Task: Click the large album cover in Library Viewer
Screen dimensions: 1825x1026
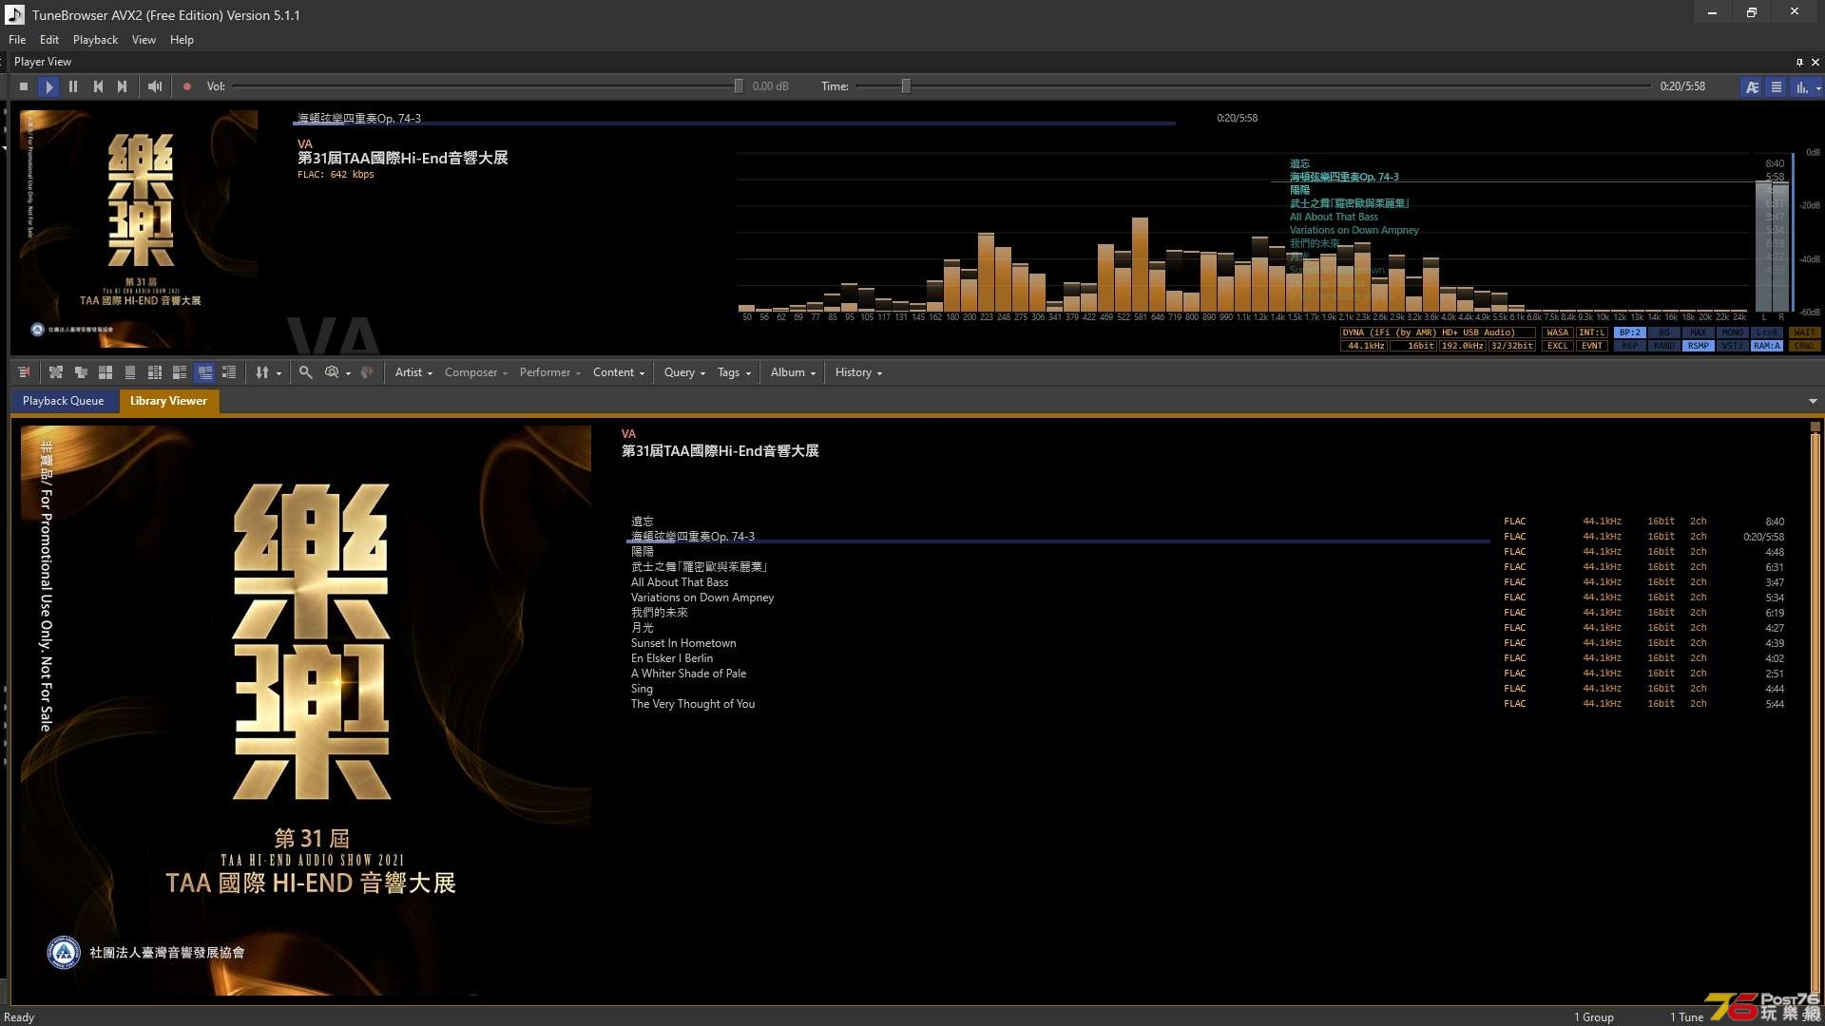Action: point(306,711)
